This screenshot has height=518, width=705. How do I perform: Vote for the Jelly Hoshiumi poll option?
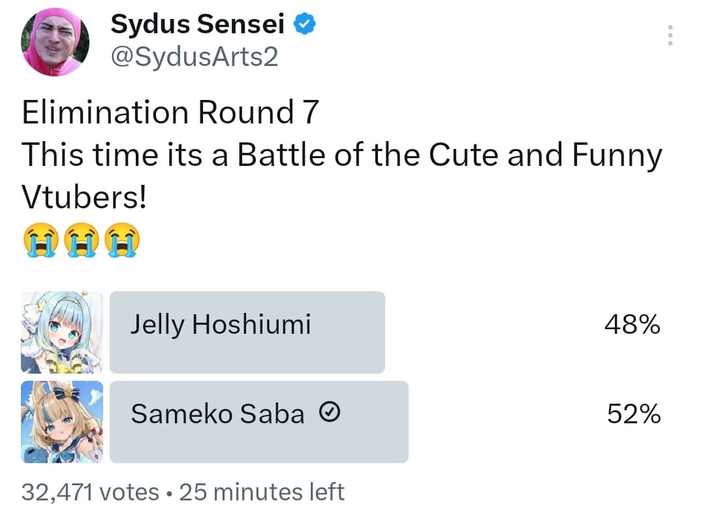(x=247, y=332)
